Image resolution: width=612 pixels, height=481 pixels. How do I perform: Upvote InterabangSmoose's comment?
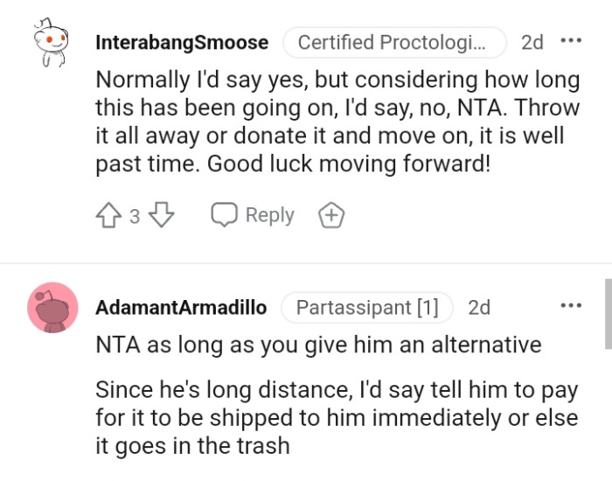[x=110, y=216]
